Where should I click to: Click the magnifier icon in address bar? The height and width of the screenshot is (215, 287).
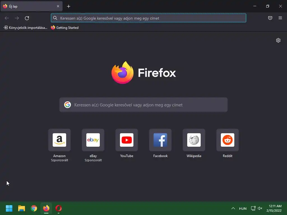55,18
